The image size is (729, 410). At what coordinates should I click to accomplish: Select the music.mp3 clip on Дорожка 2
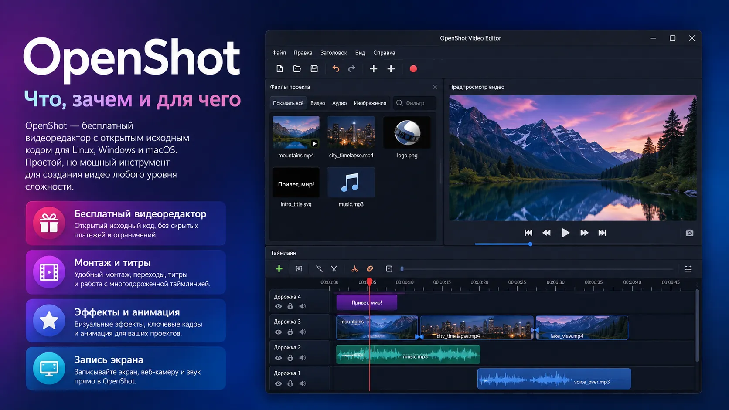pyautogui.click(x=408, y=354)
